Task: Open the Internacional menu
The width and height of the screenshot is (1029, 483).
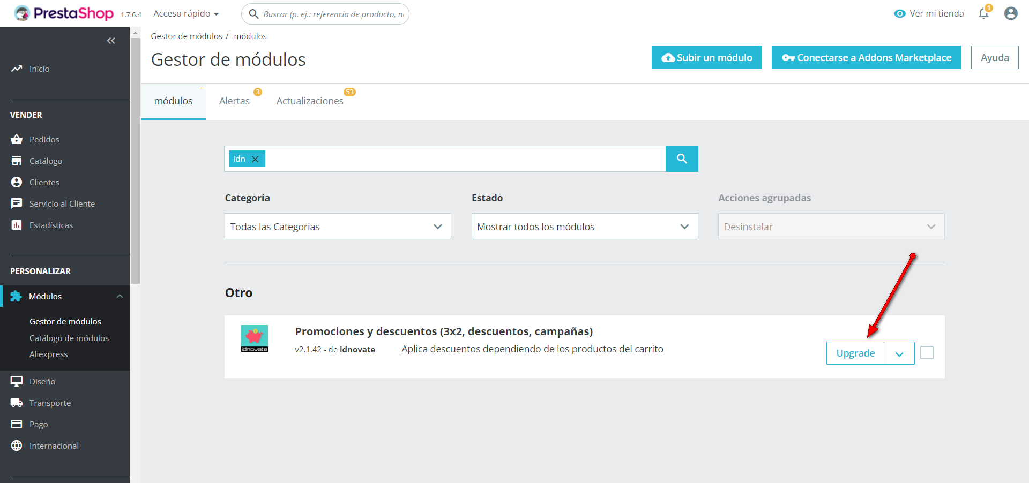Action: (x=54, y=446)
